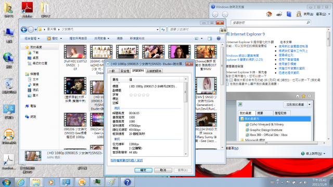Select 媒體櫃 in the navigation pane
The image size is (333, 187).
pyautogui.click(x=35, y=74)
